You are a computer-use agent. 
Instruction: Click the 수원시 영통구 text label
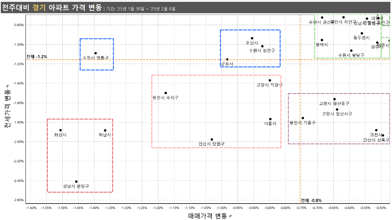click(96, 58)
